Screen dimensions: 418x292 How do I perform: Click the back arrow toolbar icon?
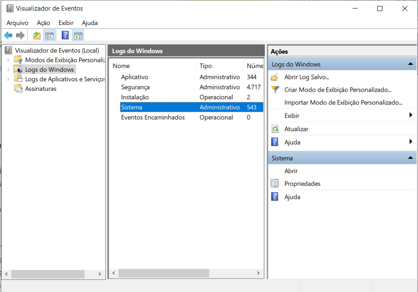pyautogui.click(x=8, y=36)
